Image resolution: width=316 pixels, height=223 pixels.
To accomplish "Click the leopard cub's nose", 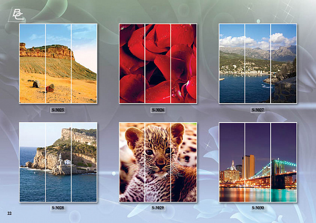I will tap(161, 165).
